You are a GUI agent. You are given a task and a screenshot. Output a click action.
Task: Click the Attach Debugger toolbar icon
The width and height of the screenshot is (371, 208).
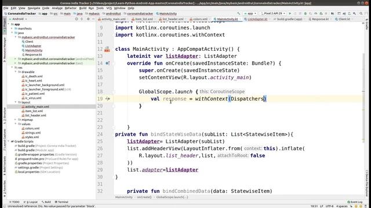[x=321, y=13]
